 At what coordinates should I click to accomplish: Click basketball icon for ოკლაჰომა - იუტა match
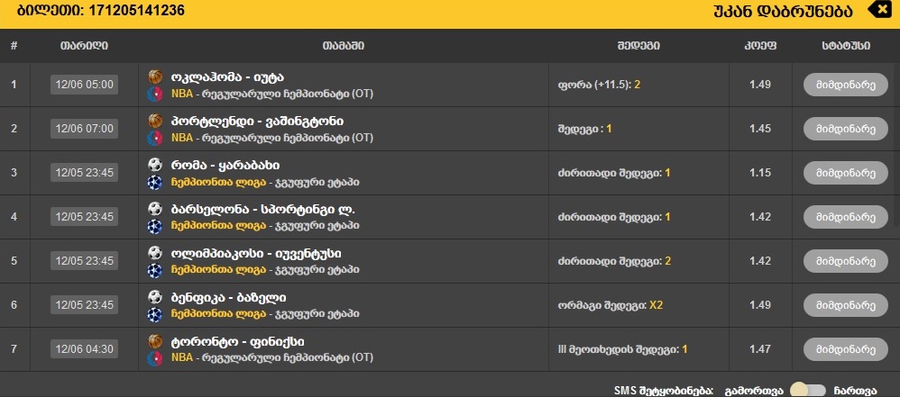click(x=154, y=77)
